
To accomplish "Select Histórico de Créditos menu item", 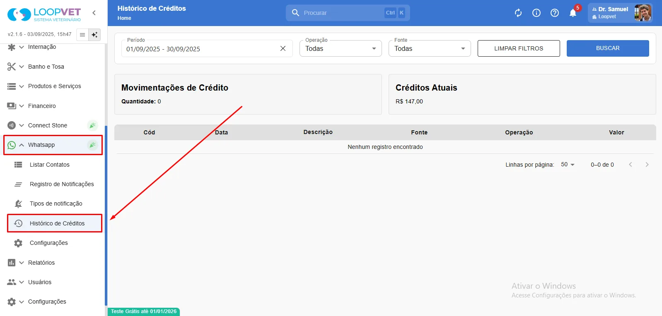I will coord(55,223).
